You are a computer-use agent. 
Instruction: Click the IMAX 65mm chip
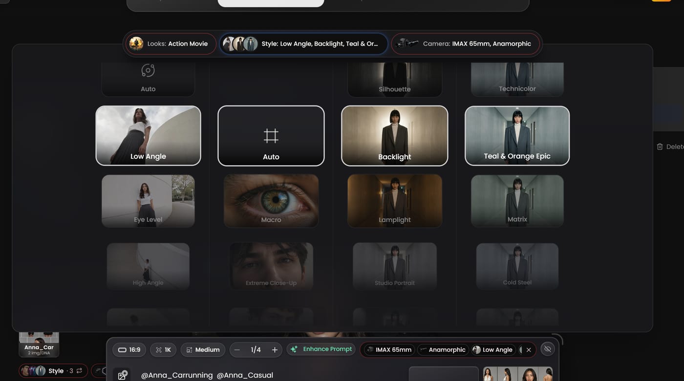(x=390, y=350)
